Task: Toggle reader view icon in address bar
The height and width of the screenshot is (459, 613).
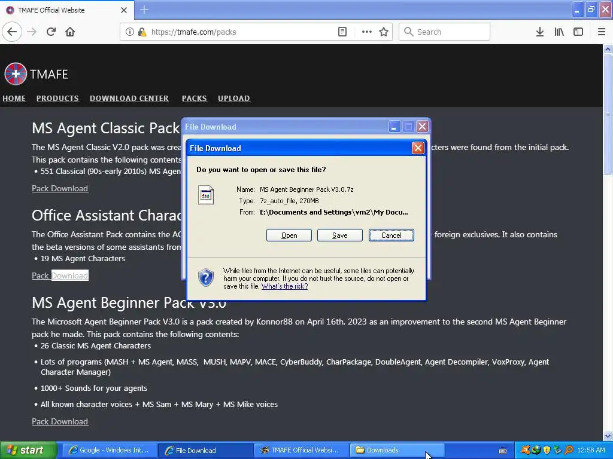Action: click(342, 32)
